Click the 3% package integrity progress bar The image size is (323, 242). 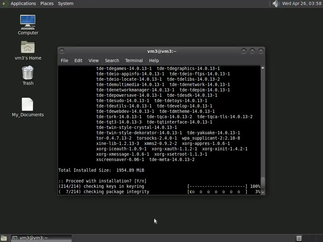(x=217, y=192)
